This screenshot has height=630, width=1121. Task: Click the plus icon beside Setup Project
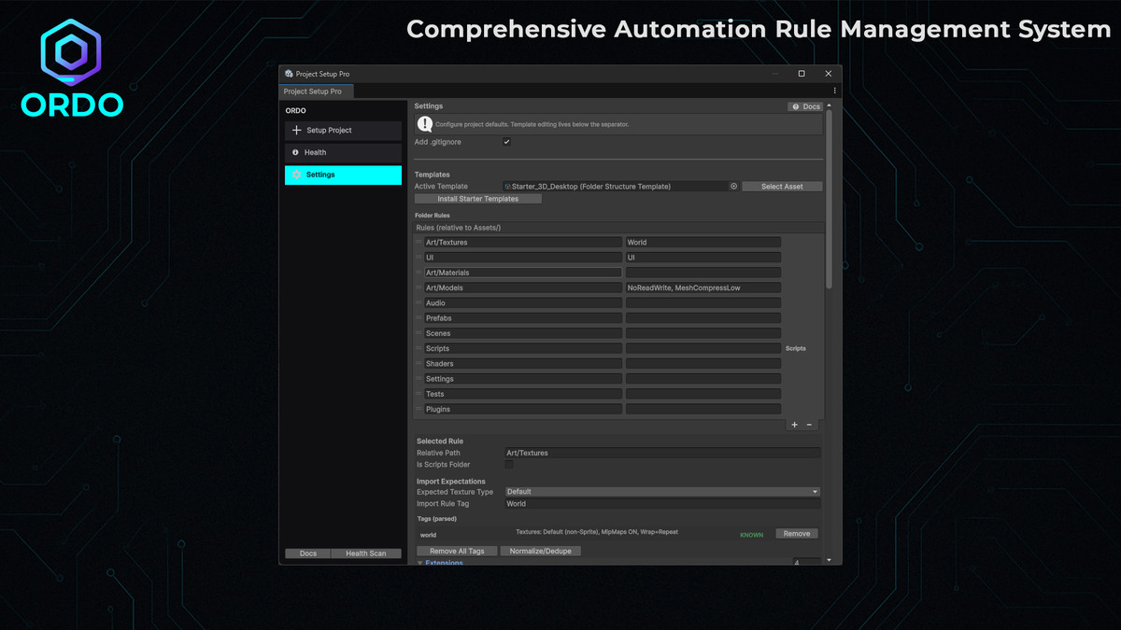pos(297,130)
